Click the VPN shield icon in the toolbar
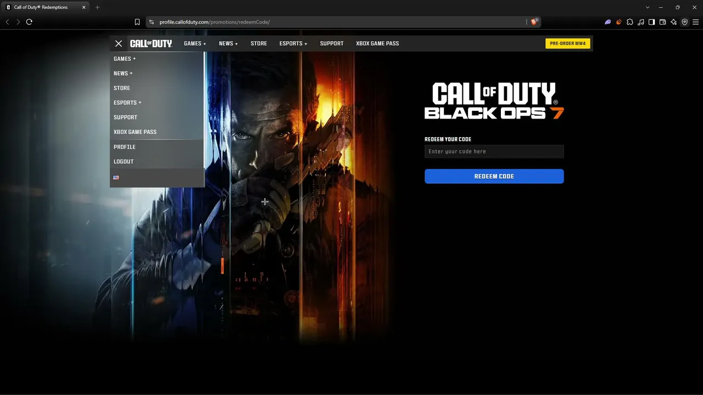This screenshot has height=395, width=703. click(x=685, y=22)
